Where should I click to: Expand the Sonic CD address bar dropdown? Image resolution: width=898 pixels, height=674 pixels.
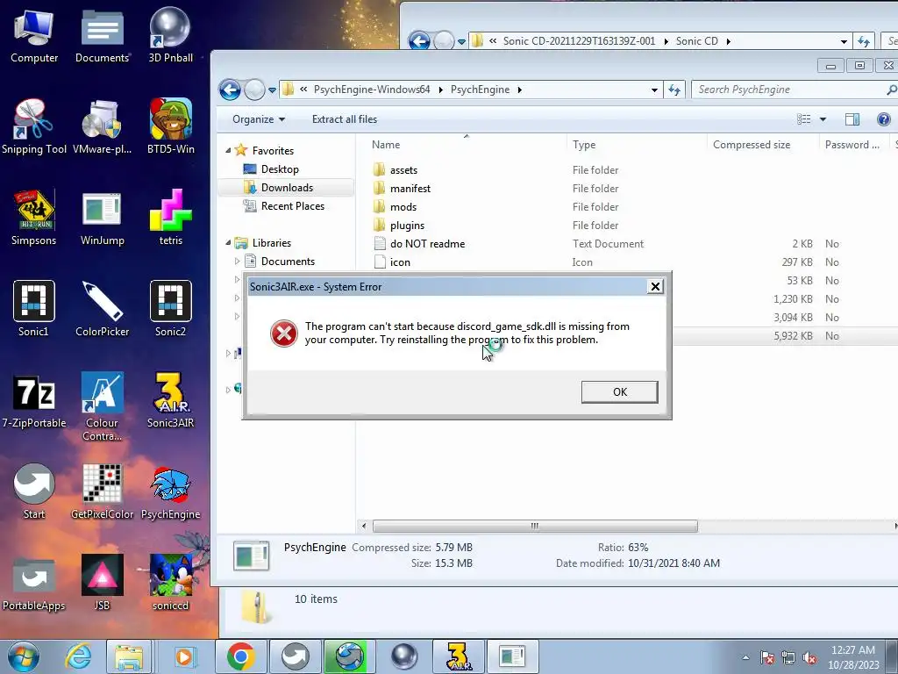[x=844, y=42]
